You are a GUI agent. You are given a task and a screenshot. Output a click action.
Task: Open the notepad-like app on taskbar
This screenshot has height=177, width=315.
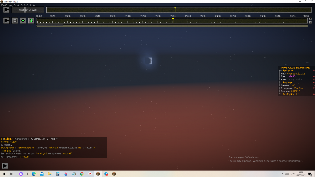coord(74,174)
